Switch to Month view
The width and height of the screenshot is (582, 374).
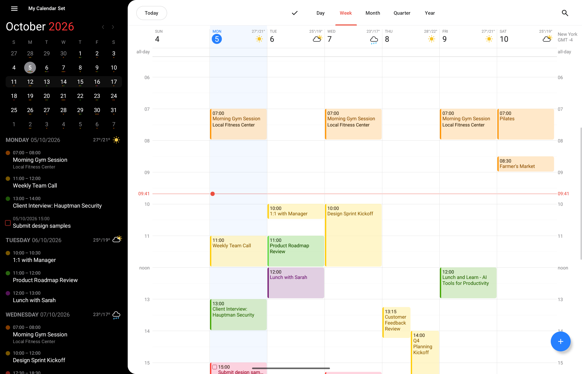click(x=373, y=13)
